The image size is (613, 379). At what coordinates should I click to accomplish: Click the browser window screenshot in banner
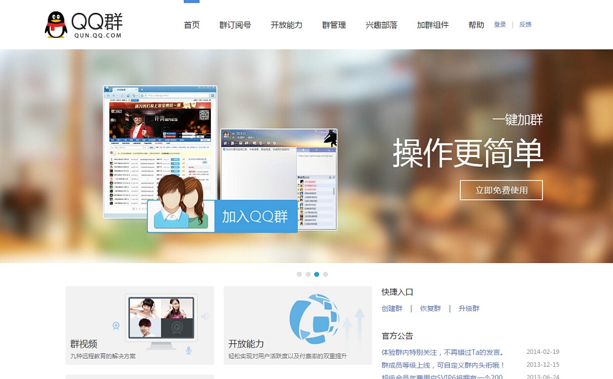tap(160, 151)
